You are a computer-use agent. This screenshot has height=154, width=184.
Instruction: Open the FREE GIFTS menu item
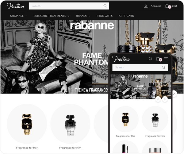point(105,16)
